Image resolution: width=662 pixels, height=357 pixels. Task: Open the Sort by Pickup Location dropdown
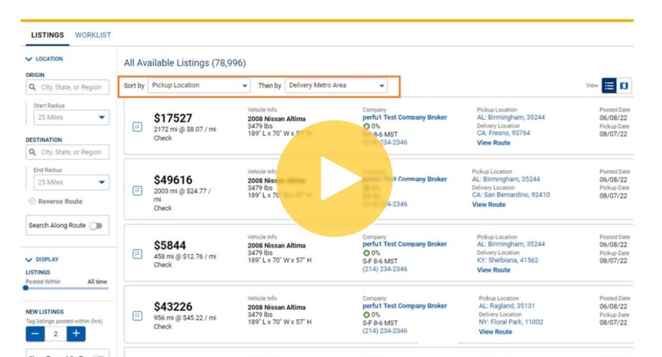[x=199, y=85]
